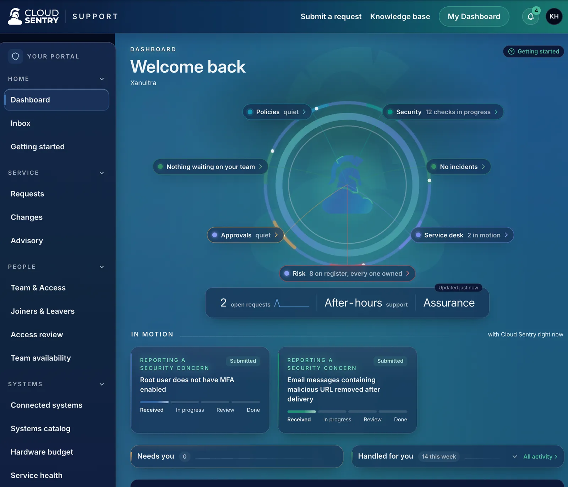This screenshot has width=568, height=487.
Task: Click the Cloud Sentry logo
Action: coord(33,16)
